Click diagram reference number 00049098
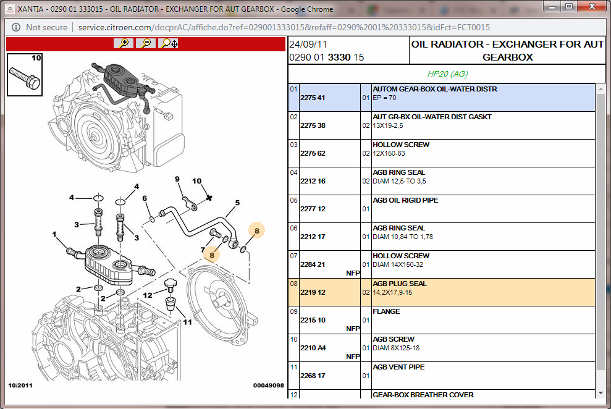The image size is (611, 409). coord(269,386)
